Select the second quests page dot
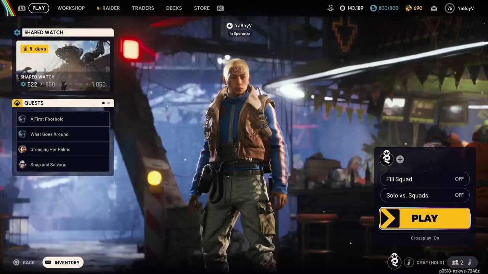This screenshot has height=274, width=488. pyautogui.click(x=109, y=103)
